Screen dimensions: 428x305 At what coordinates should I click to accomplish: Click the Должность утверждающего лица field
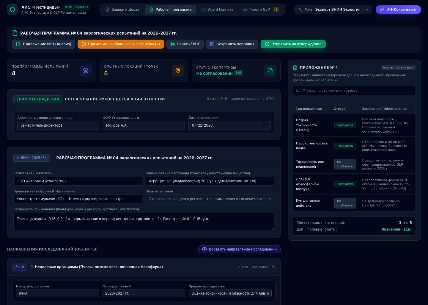point(58,125)
